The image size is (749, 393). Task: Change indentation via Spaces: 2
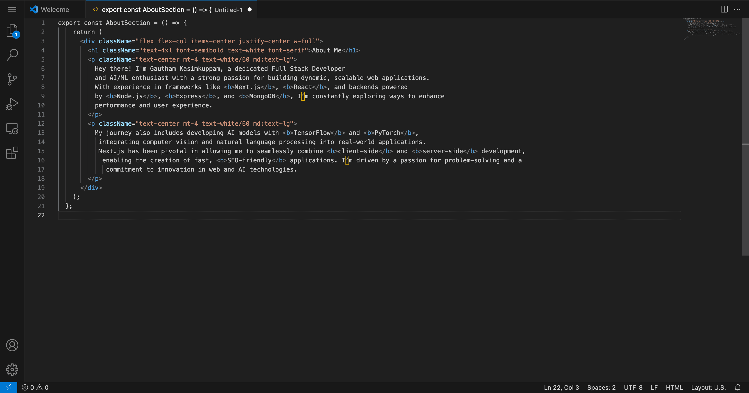coord(601,387)
